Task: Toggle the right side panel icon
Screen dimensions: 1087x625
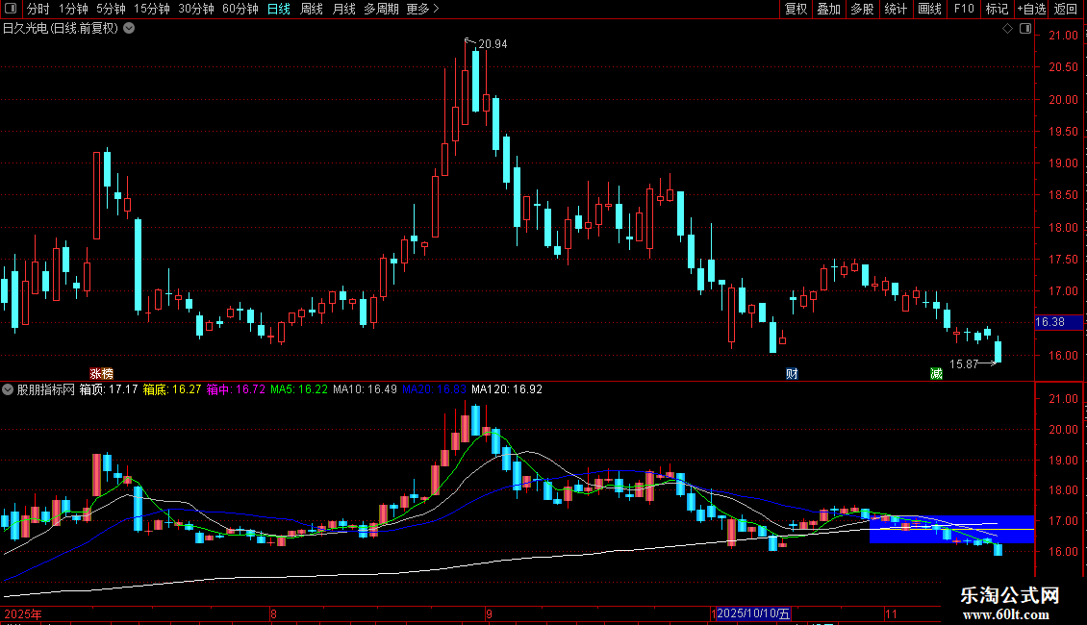Action: point(1025,29)
